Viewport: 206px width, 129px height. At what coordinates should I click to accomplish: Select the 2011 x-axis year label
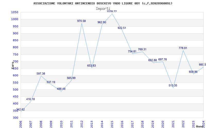(72, 124)
